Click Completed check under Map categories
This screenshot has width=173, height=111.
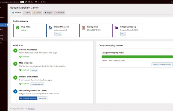pos(24,70)
